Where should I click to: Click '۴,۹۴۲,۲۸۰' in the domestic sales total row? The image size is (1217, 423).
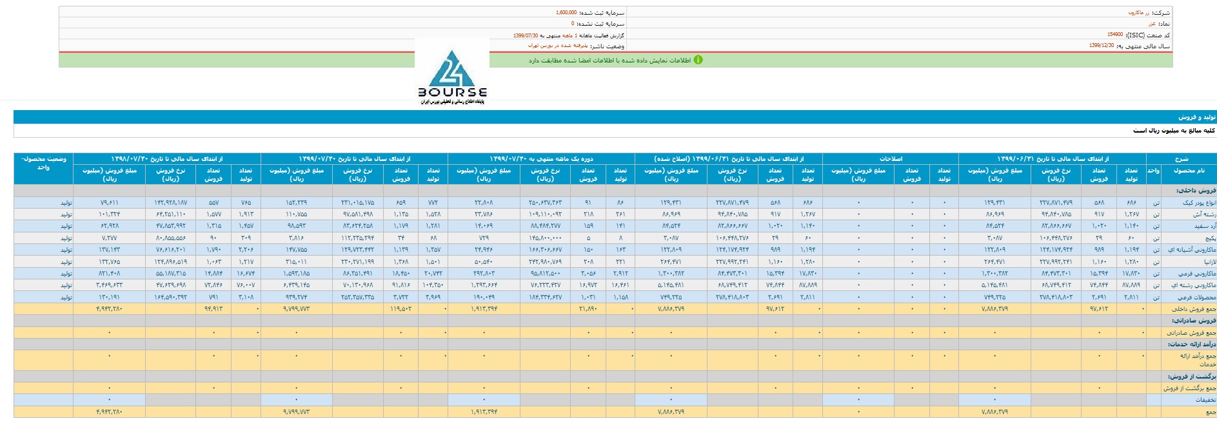pyautogui.click(x=110, y=309)
